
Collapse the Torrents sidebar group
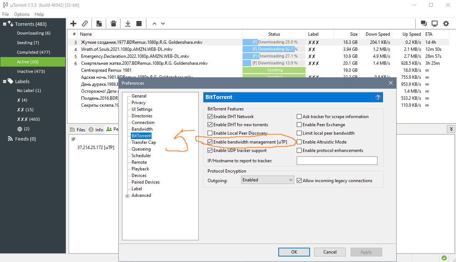5,24
